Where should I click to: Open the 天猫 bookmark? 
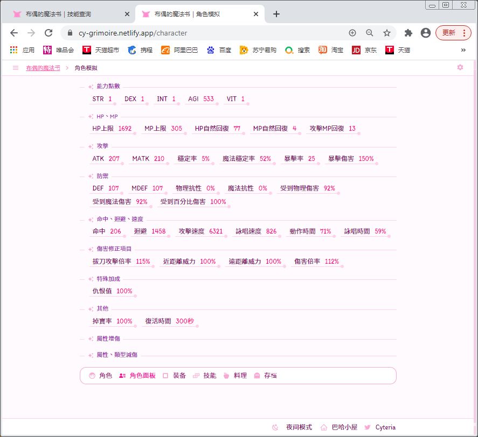tap(398, 50)
